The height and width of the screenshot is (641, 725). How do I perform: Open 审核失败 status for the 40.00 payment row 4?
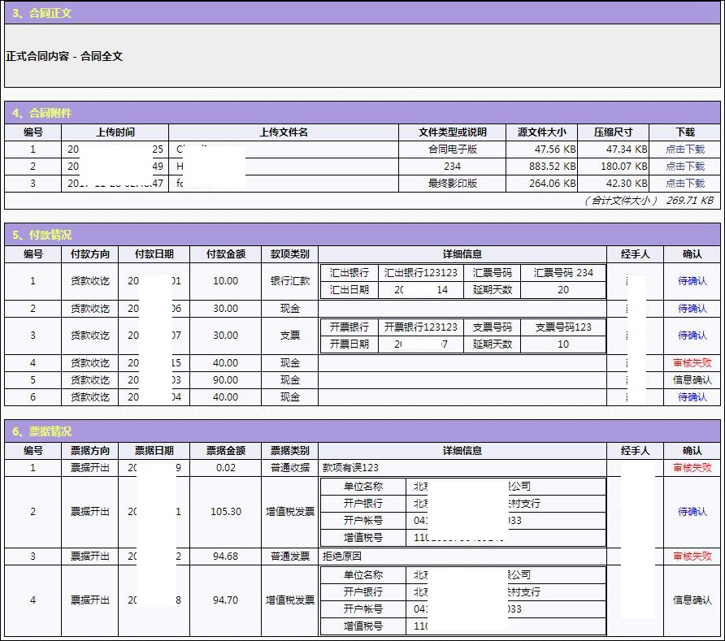(692, 363)
